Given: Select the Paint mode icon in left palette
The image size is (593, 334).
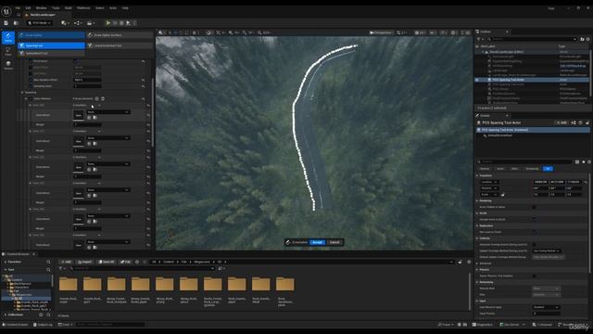Looking at the screenshot, I should tap(8, 51).
